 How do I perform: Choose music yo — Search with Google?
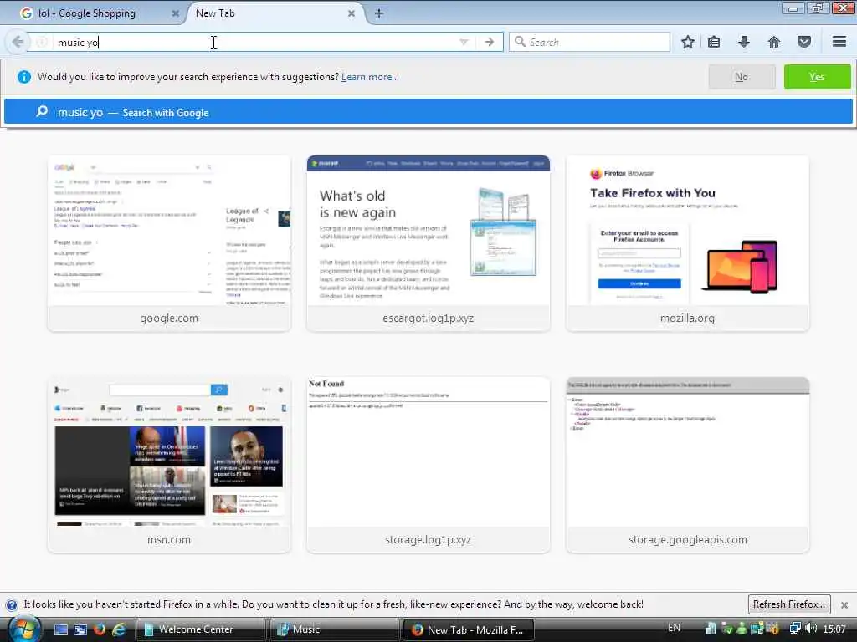(428, 112)
